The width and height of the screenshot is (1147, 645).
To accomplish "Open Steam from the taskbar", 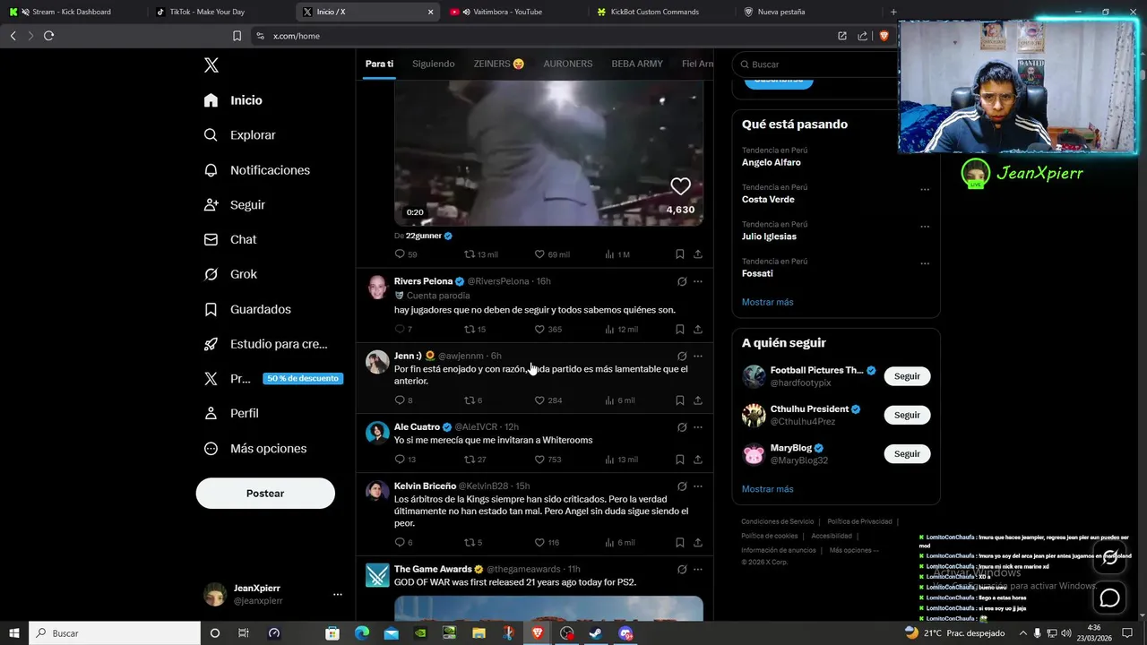I will pos(596,633).
